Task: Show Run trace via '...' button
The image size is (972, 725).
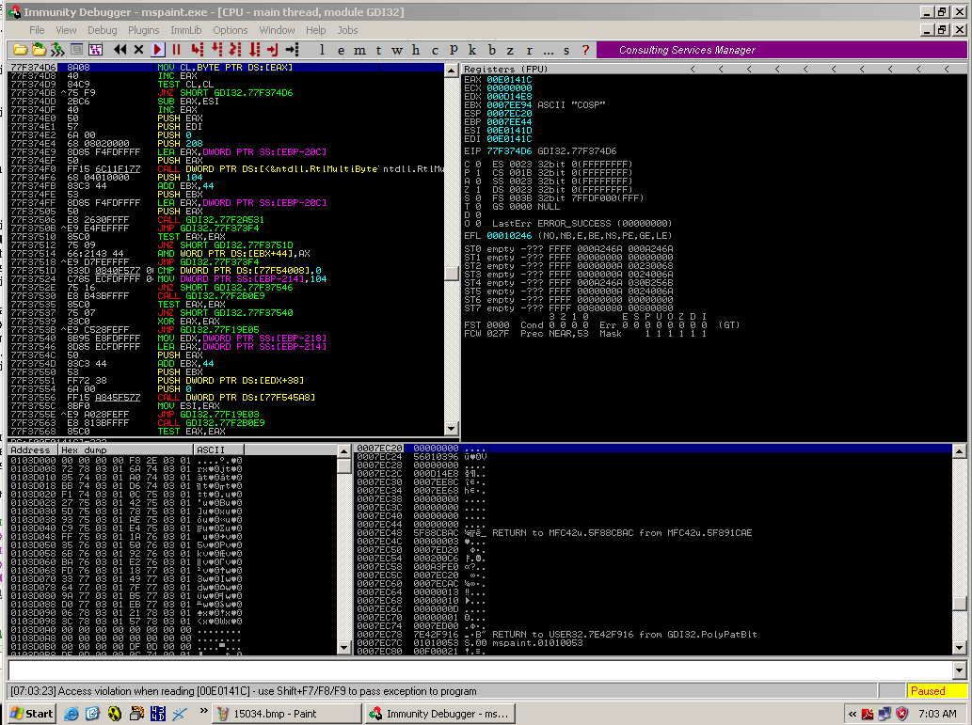Action: 548,50
